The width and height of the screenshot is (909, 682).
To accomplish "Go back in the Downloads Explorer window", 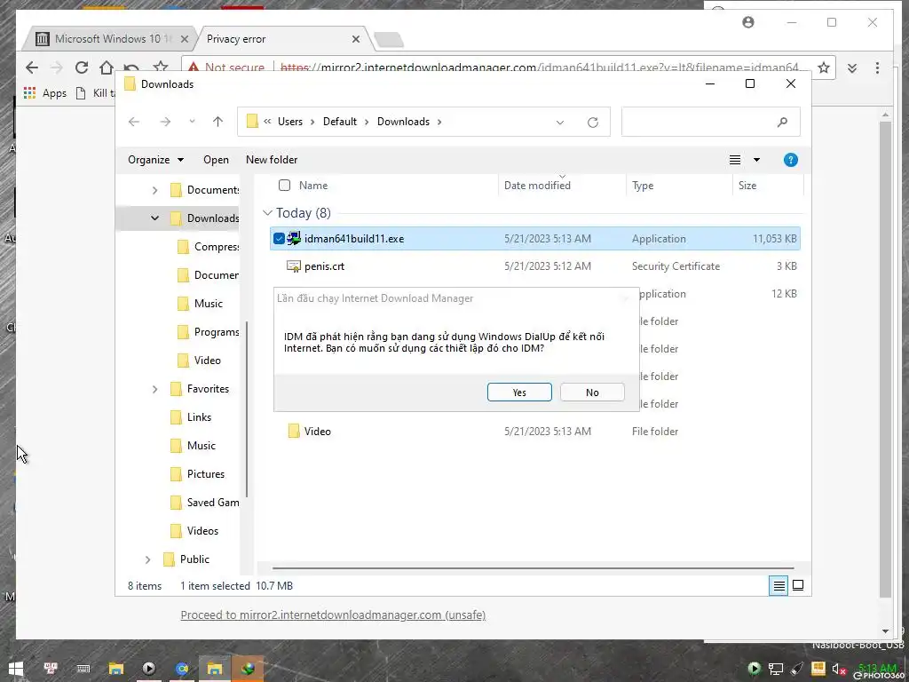I will tap(134, 122).
